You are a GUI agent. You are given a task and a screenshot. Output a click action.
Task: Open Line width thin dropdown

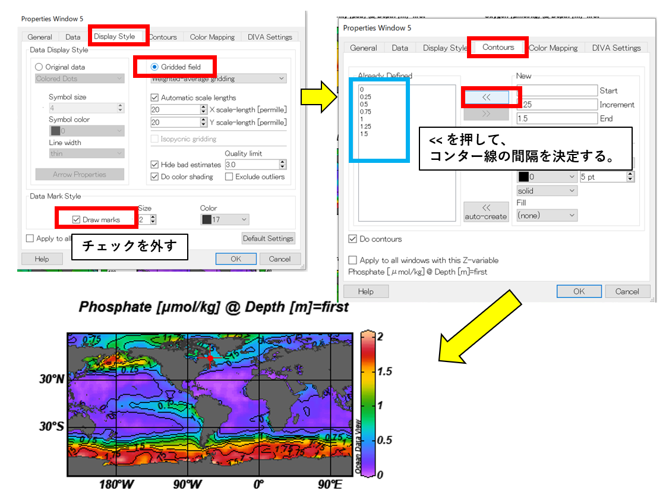coord(87,153)
